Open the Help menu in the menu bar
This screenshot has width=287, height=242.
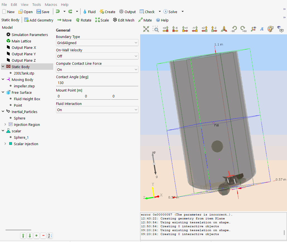[65, 4]
